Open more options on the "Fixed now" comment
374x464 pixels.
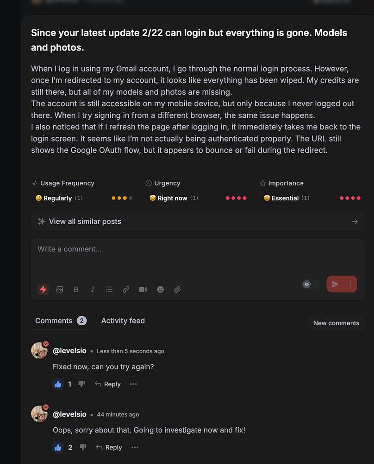click(x=133, y=384)
